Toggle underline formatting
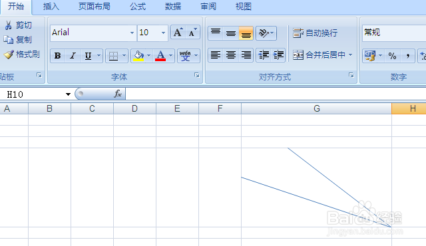This screenshot has height=246, width=426. pyautogui.click(x=88, y=56)
